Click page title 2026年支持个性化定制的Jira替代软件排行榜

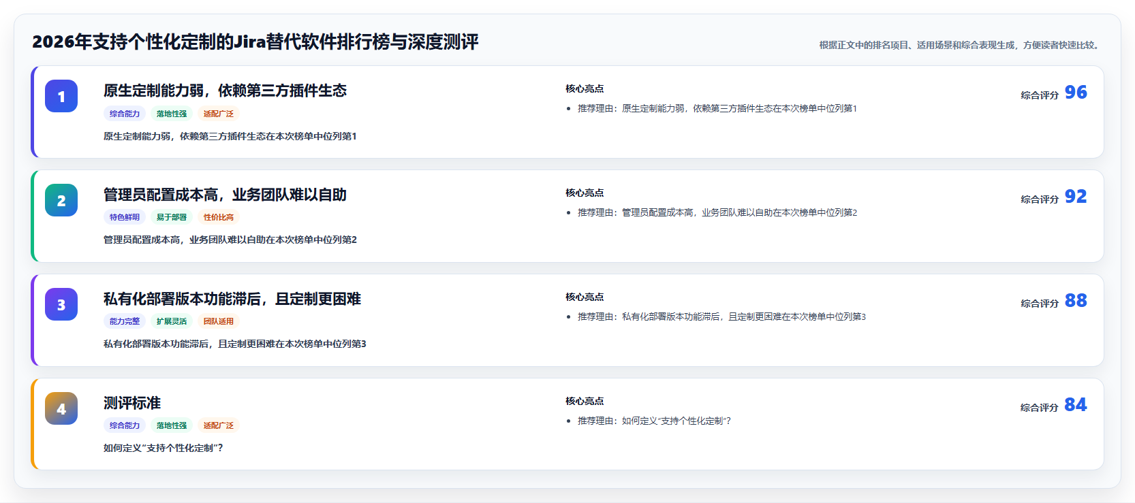(x=255, y=42)
